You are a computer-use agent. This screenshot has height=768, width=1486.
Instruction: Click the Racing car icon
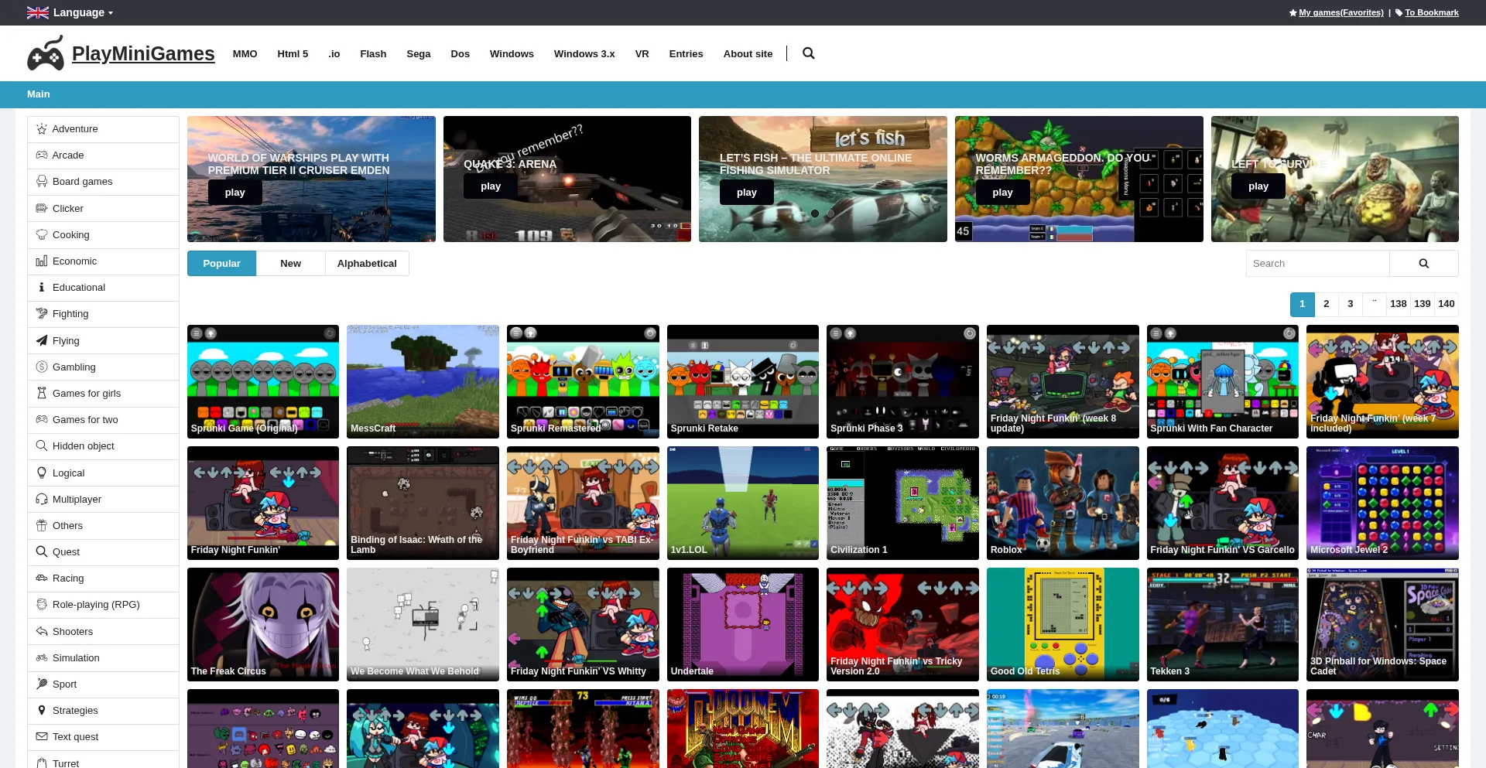coord(42,579)
